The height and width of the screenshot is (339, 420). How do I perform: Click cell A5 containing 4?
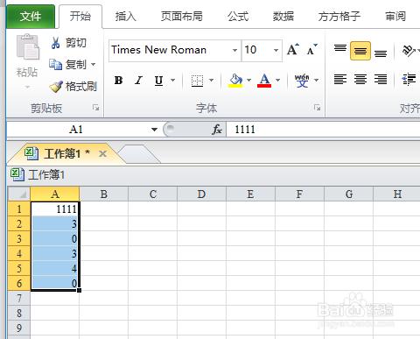coord(55,268)
